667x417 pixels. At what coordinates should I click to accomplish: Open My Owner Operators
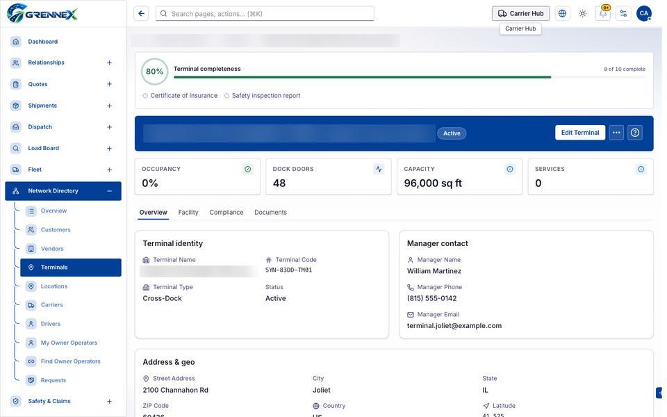click(71, 343)
